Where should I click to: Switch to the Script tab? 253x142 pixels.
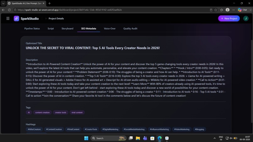pyautogui.click(x=51, y=29)
